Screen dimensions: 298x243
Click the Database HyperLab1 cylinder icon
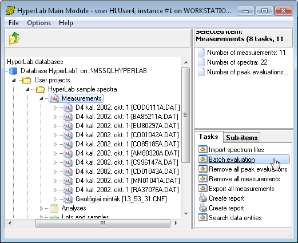(13, 71)
